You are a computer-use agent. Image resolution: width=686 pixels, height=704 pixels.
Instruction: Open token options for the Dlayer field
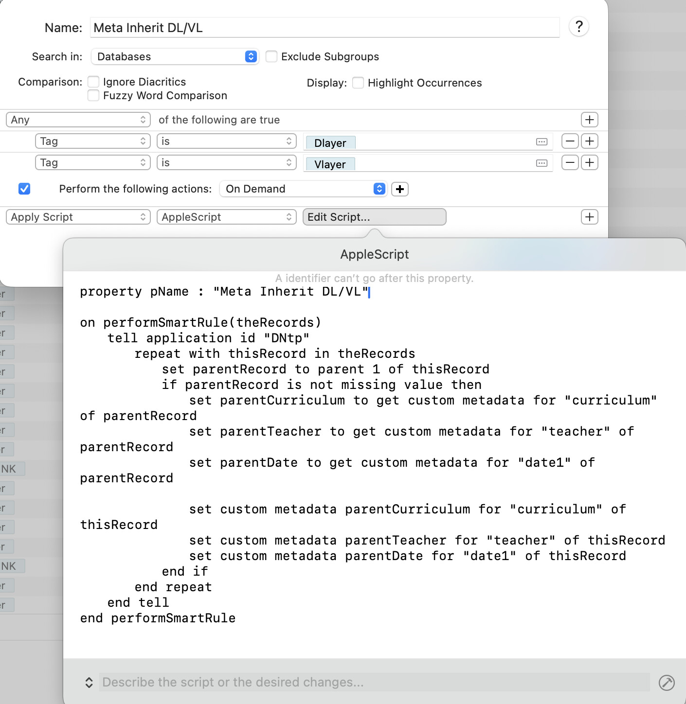(x=541, y=142)
